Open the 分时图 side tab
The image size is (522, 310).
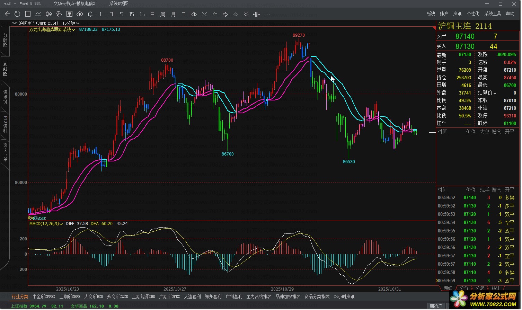5,40
